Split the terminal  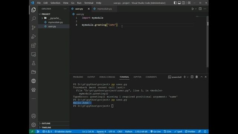[x=192, y=77]
